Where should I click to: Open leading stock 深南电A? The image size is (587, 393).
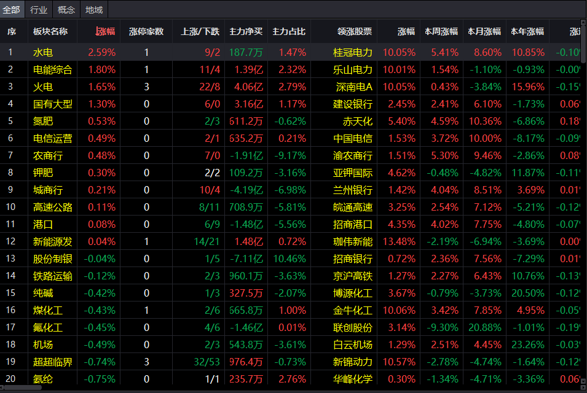(354, 87)
